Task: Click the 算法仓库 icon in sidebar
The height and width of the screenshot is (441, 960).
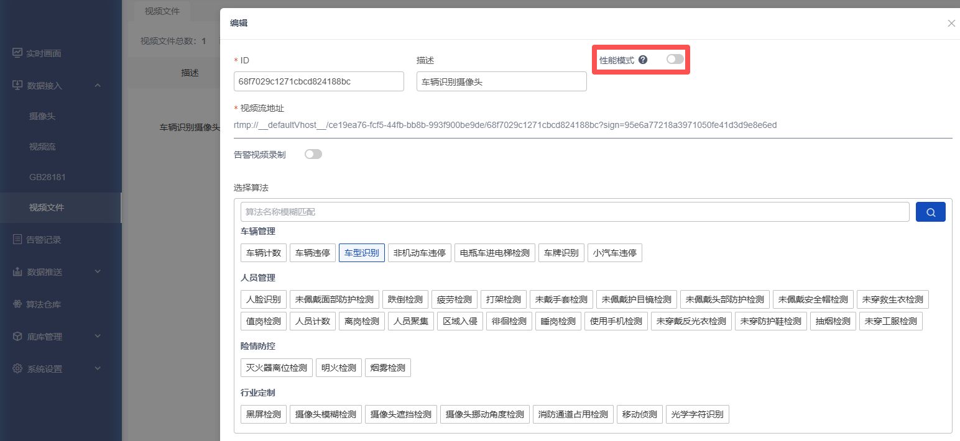Action: [x=17, y=304]
